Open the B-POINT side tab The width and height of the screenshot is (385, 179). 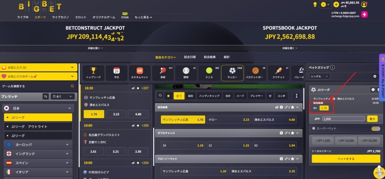(x=382, y=77)
